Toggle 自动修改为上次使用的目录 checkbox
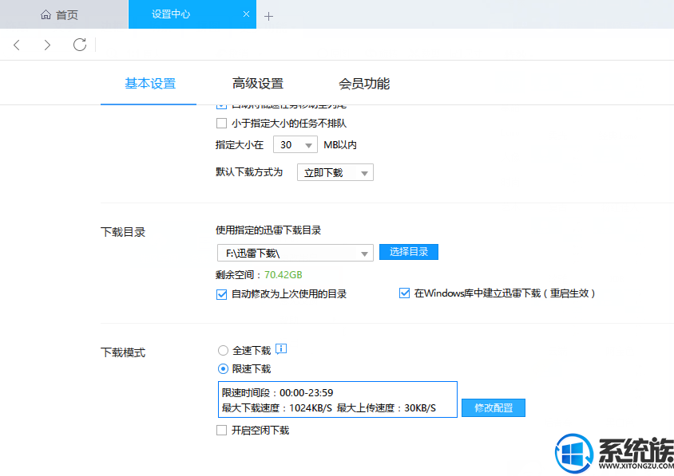The height and width of the screenshot is (476, 674). click(x=221, y=294)
